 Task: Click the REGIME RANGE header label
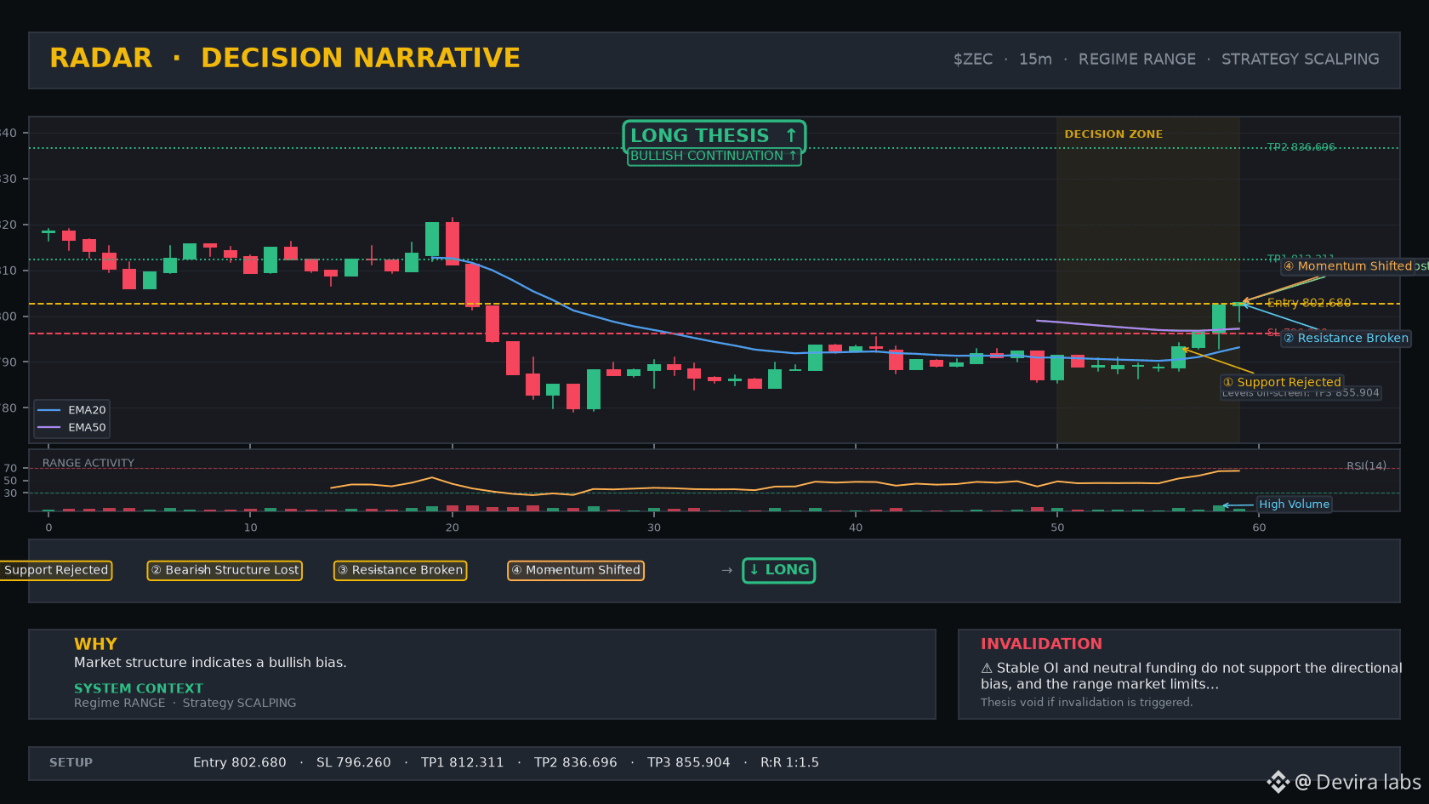point(1136,60)
